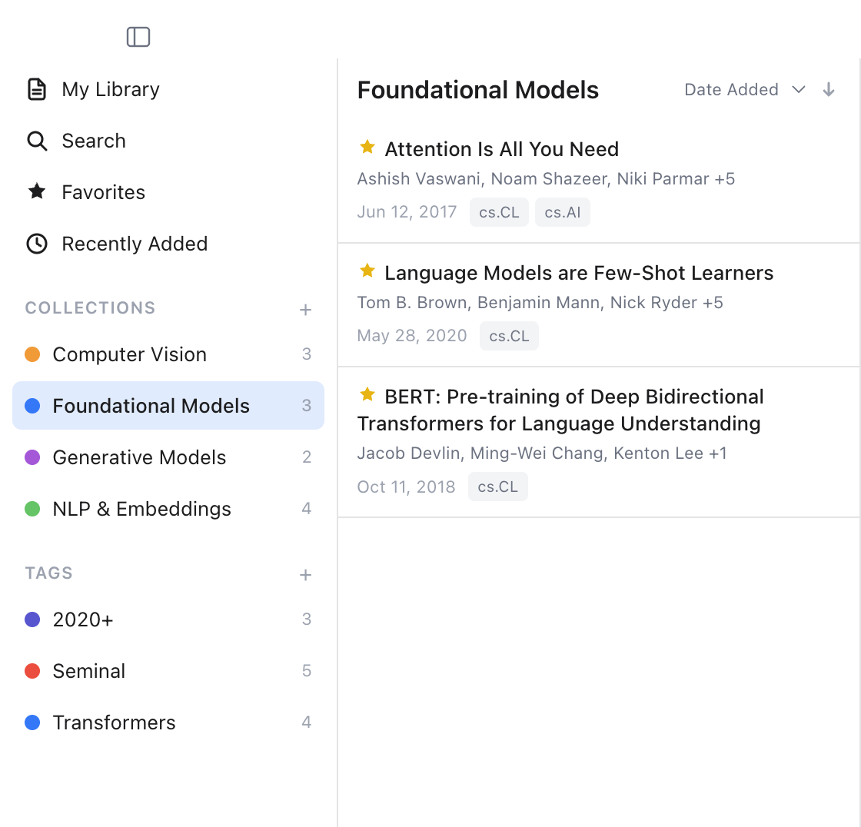Image resolution: width=861 pixels, height=827 pixels.
Task: Click the purple Generative Models collection dot
Action: (x=32, y=457)
